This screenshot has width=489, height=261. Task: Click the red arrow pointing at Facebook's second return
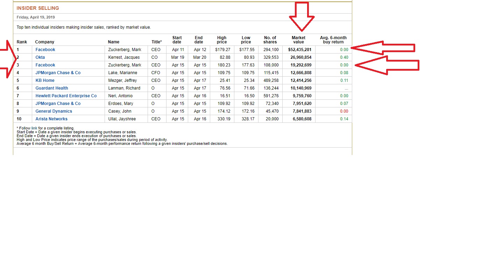tap(387, 65)
